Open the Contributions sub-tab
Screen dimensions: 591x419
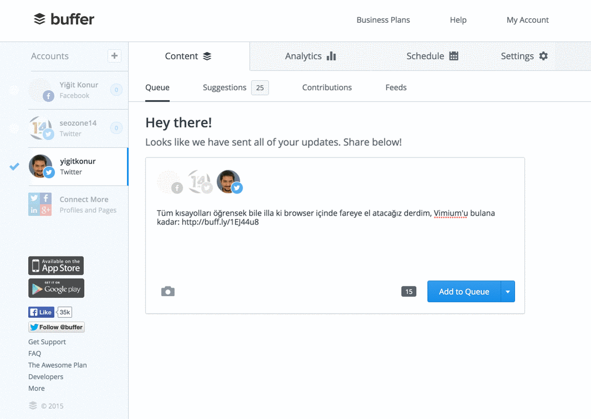[327, 88]
